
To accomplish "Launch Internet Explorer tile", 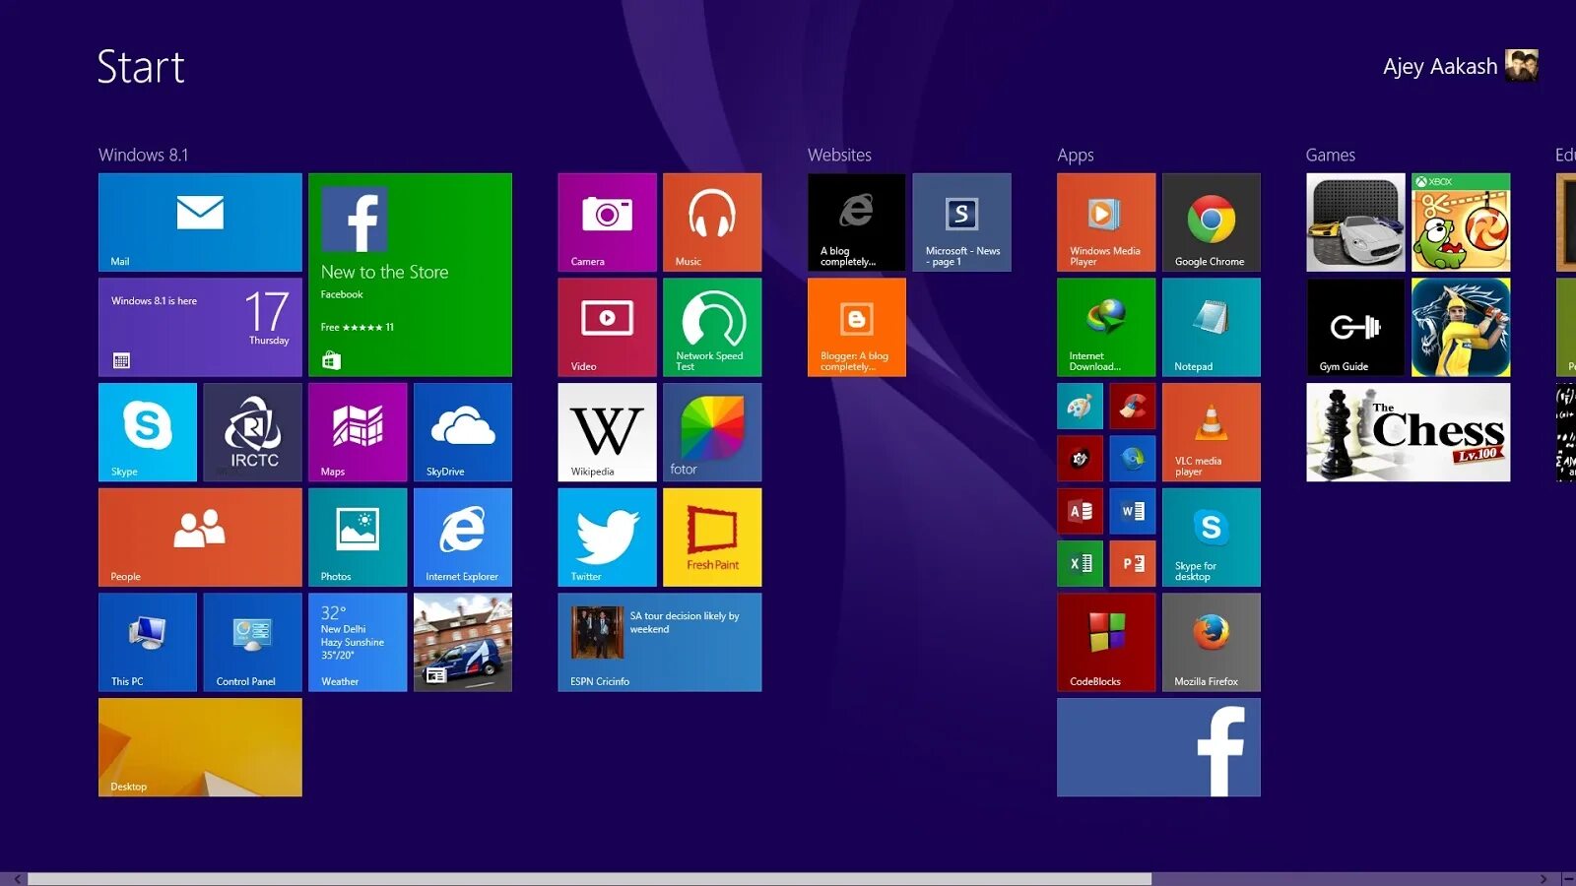I will point(463,538).
